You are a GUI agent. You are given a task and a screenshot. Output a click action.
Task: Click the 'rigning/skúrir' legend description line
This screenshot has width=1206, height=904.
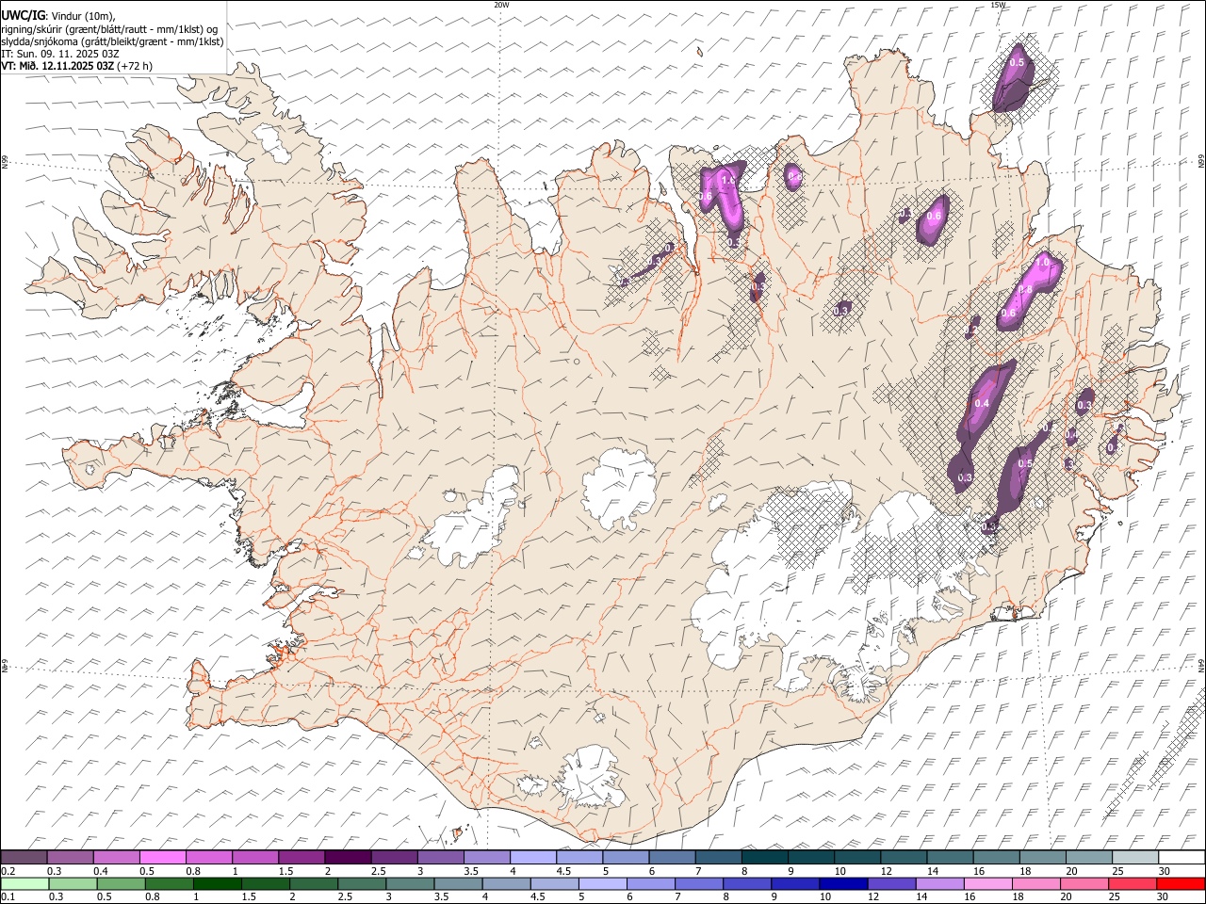110,28
